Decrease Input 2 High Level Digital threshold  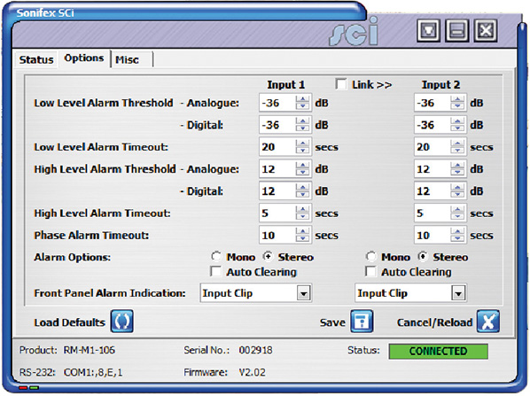click(457, 195)
